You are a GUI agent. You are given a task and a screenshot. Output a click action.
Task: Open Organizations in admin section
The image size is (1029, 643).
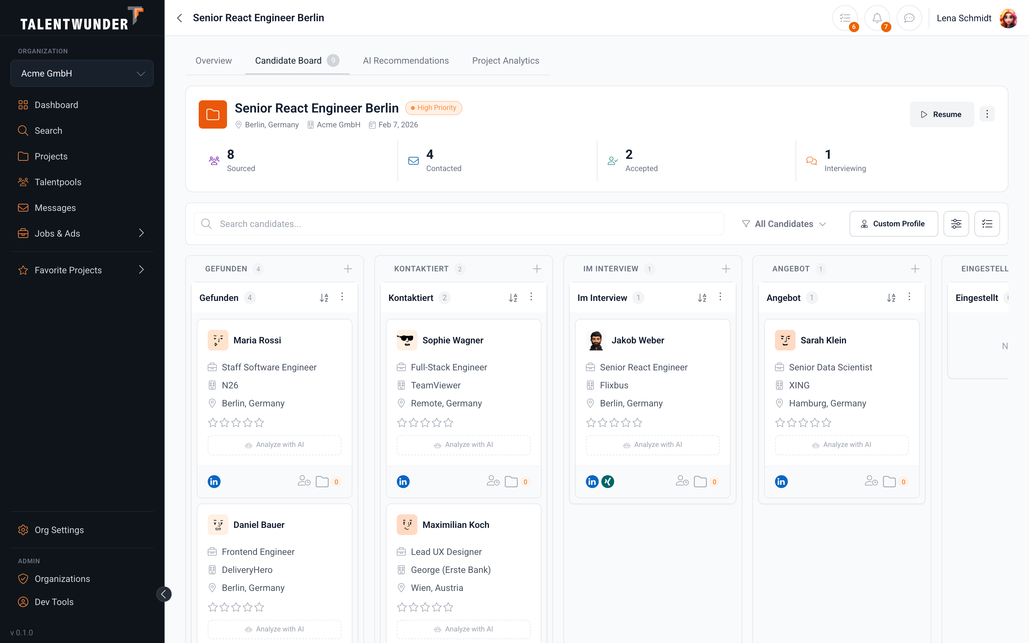[x=82, y=579]
